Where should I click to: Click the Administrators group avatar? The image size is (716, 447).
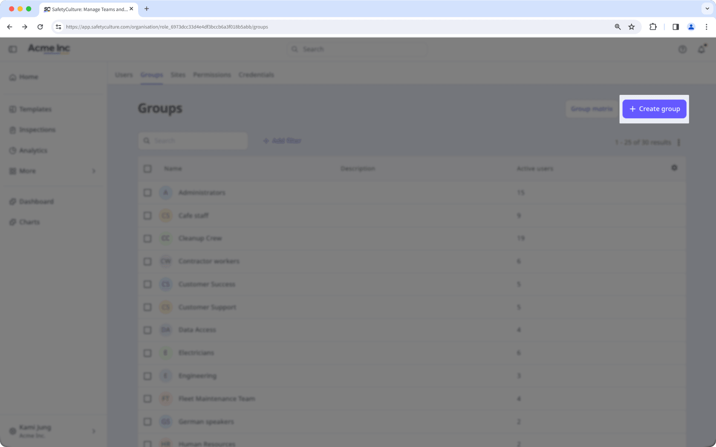click(166, 193)
